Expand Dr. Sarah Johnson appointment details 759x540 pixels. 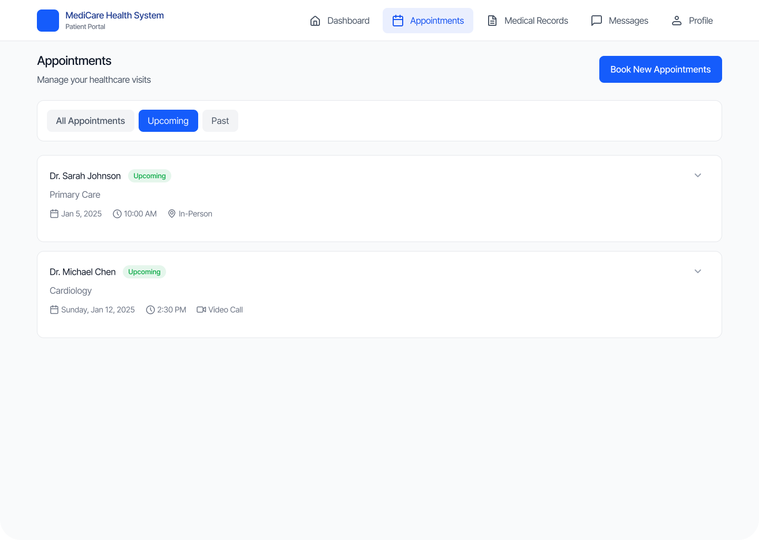click(x=698, y=176)
